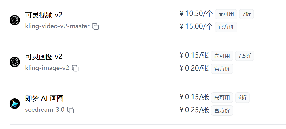Image resolution: width=286 pixels, height=129 pixels.
Task: Open the 可灵视频 v2 model title
Action: click(x=44, y=15)
